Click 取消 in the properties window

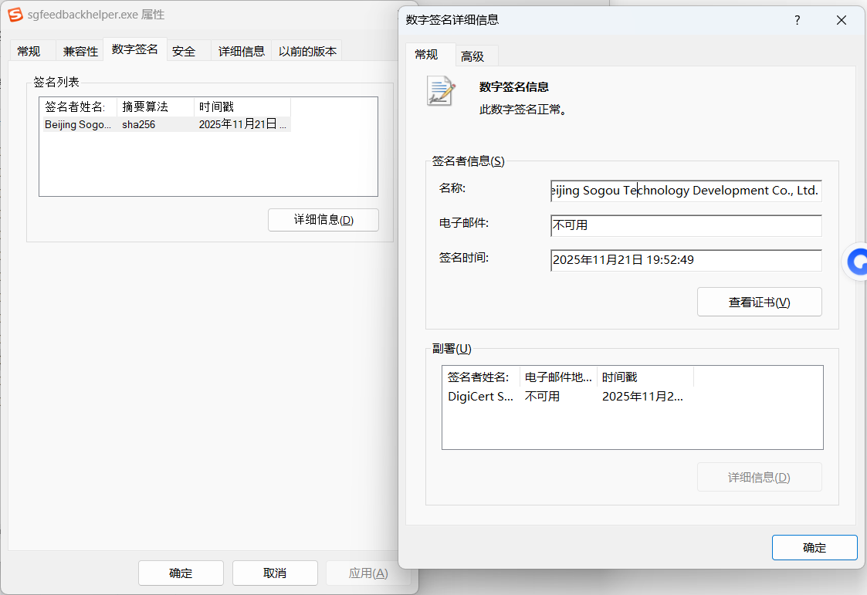(275, 573)
